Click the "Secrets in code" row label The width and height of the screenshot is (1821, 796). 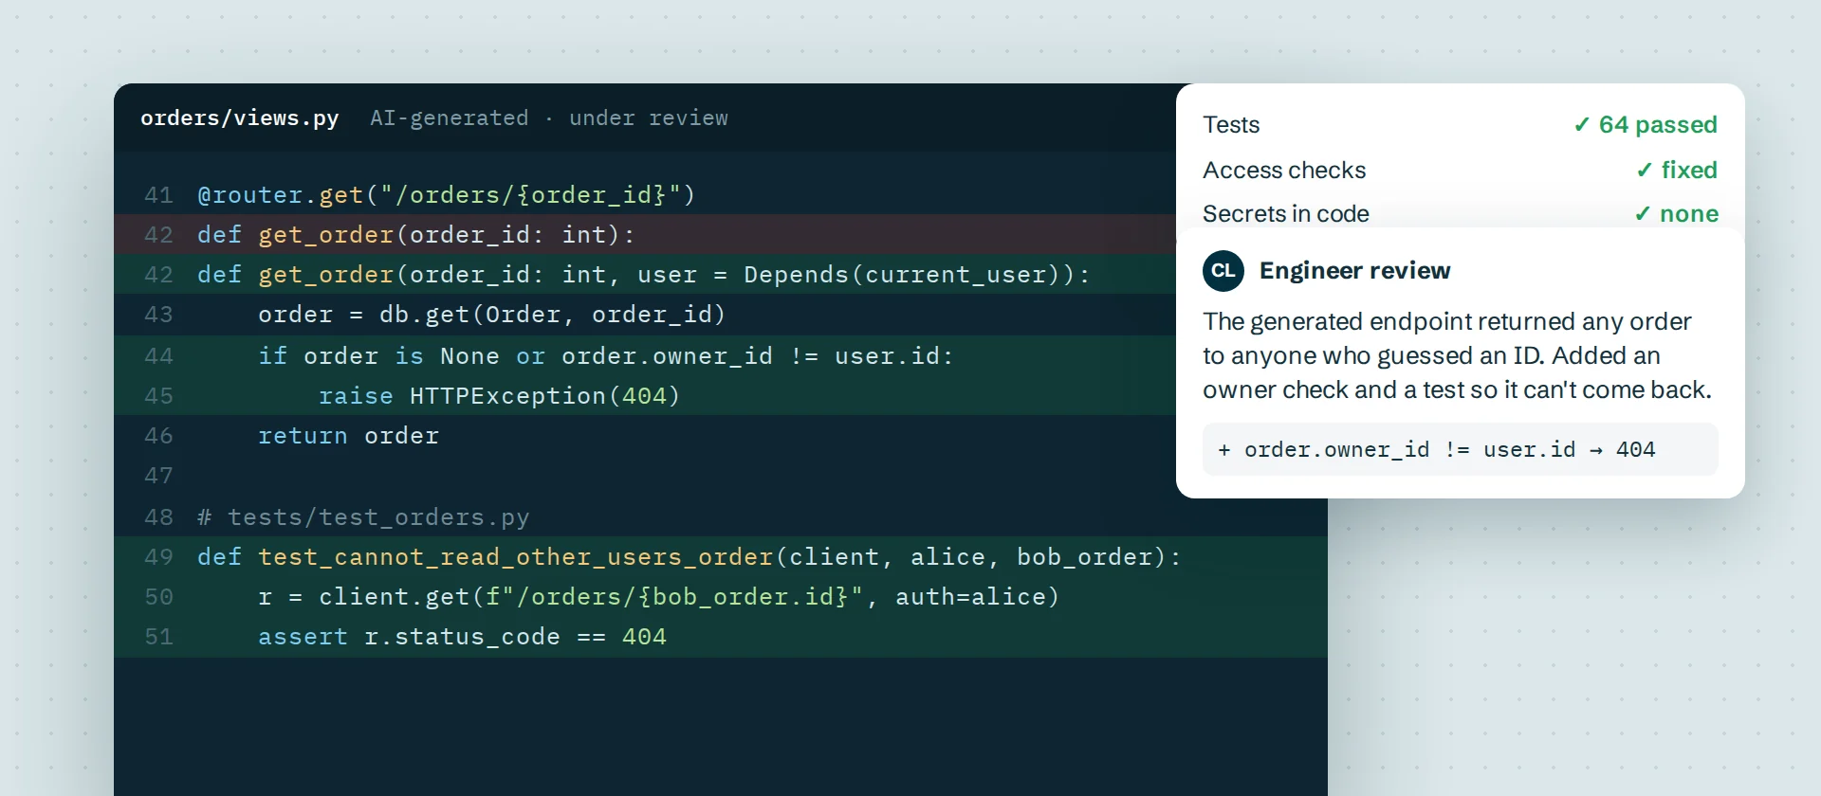[1286, 214]
